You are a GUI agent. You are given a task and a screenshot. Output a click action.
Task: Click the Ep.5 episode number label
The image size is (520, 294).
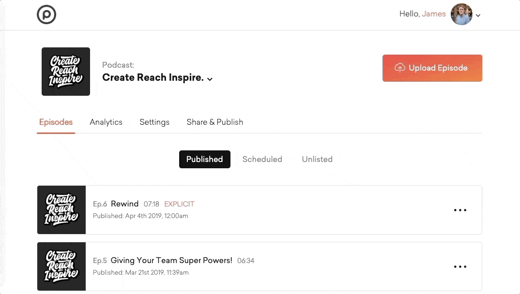[x=100, y=261]
